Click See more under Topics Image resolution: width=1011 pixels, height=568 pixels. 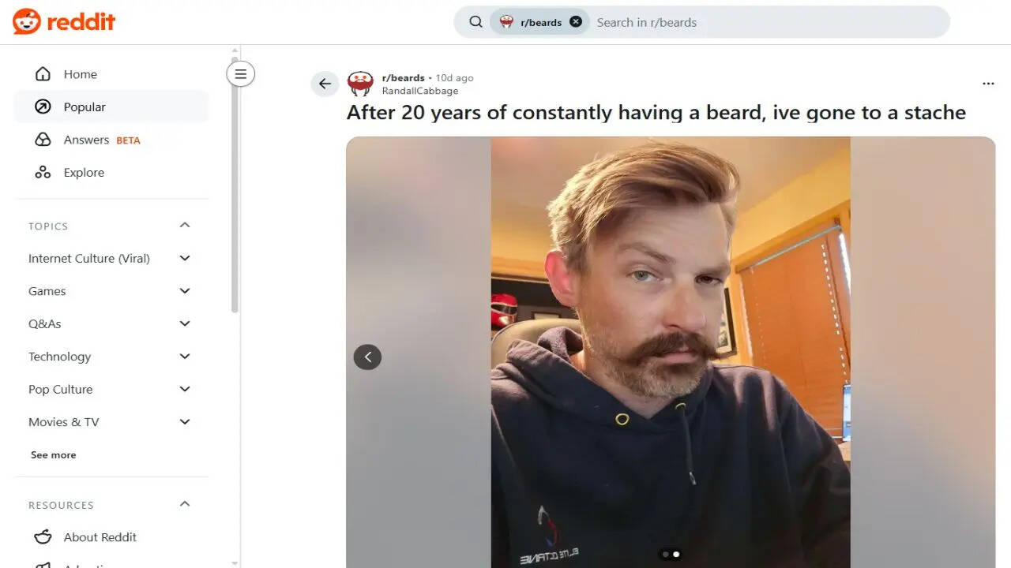point(54,455)
